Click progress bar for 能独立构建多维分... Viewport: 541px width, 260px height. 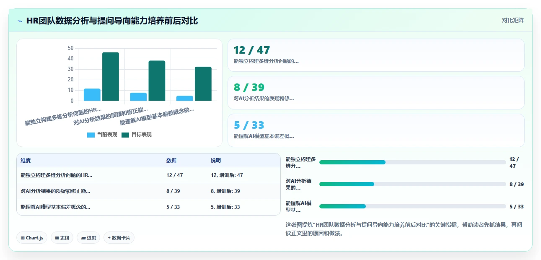(x=413, y=162)
